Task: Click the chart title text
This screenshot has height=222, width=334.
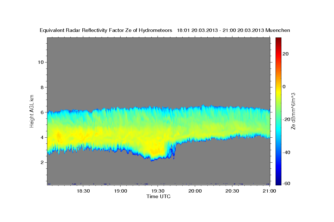Action: coord(165,30)
